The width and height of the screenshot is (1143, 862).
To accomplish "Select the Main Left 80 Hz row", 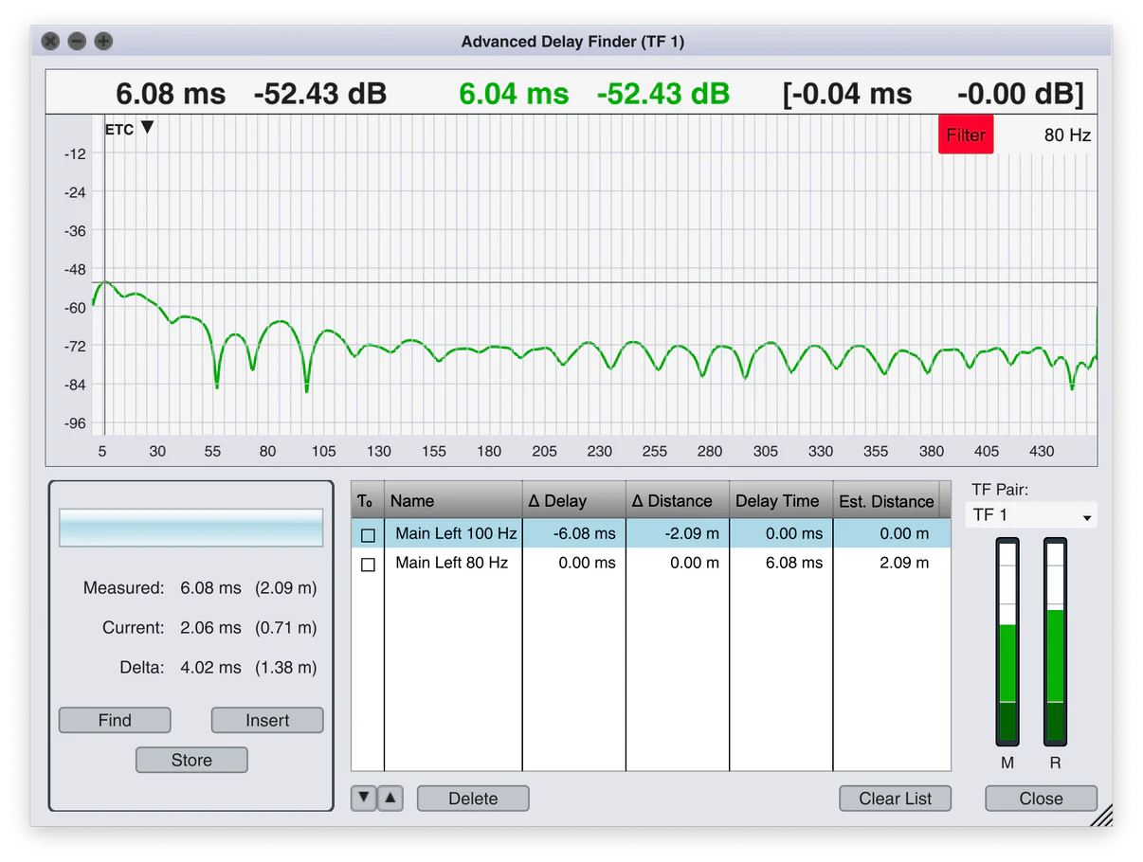I will pos(451,564).
